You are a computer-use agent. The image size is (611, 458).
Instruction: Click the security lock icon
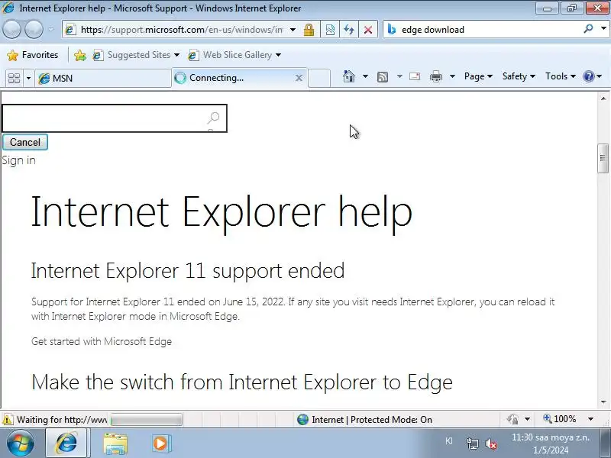(309, 30)
